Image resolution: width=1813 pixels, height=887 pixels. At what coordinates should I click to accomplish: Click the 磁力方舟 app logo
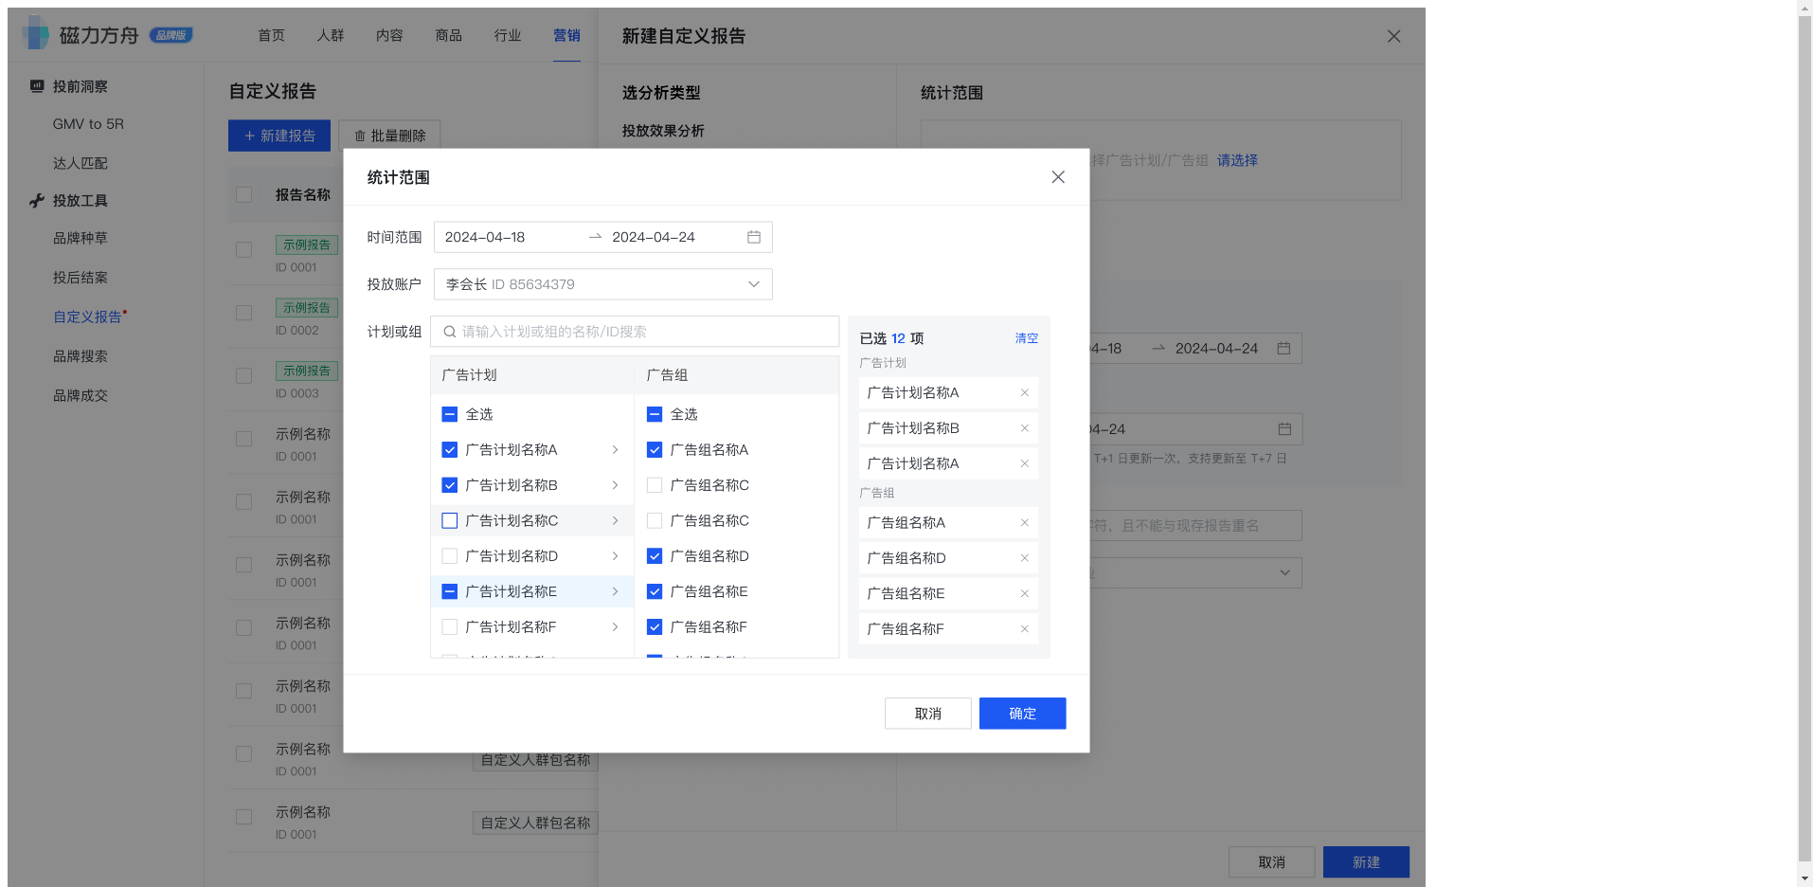[x=35, y=34]
